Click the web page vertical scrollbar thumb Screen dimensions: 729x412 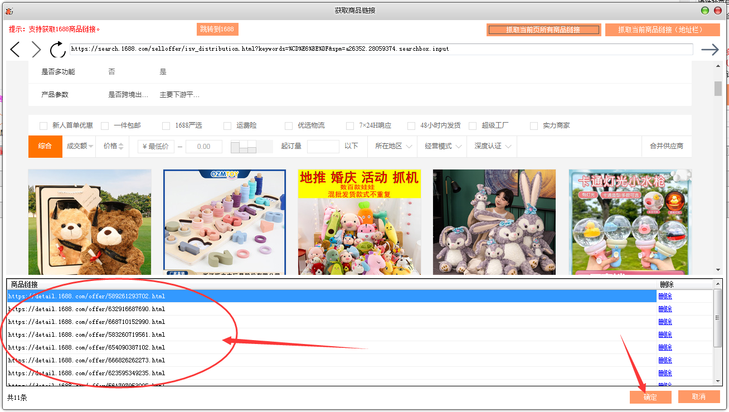pos(718,88)
